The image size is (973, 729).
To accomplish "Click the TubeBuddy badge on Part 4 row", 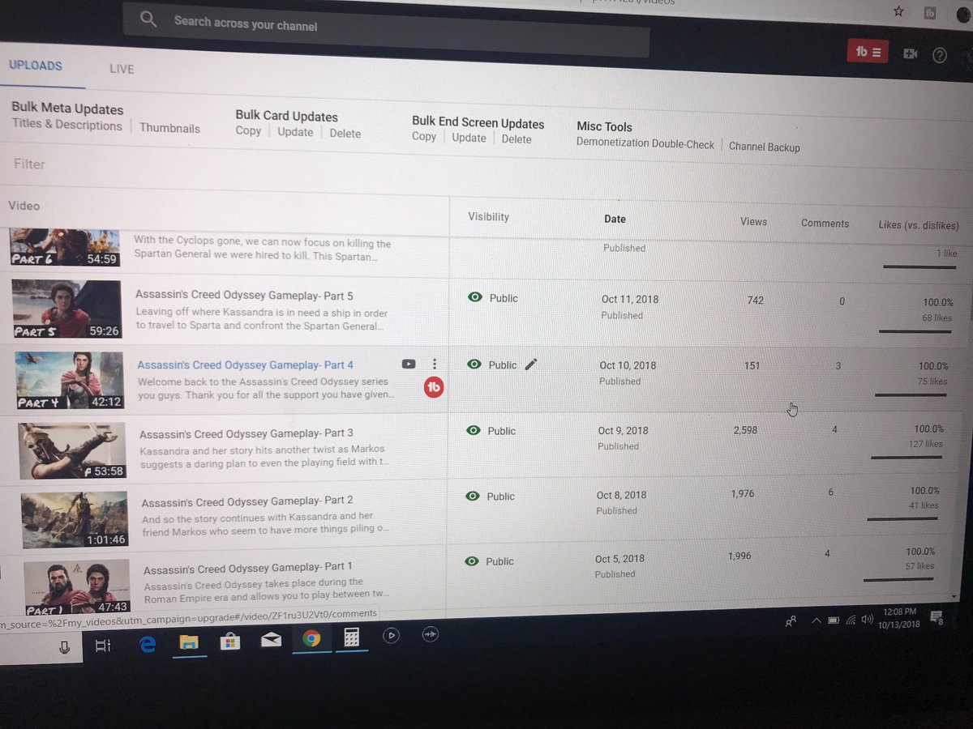I will tap(434, 388).
